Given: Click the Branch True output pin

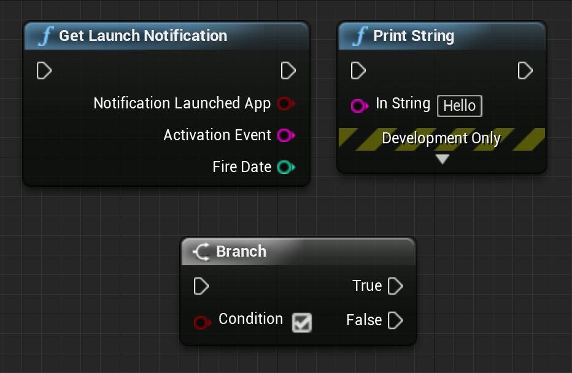Looking at the screenshot, I should coord(395,286).
